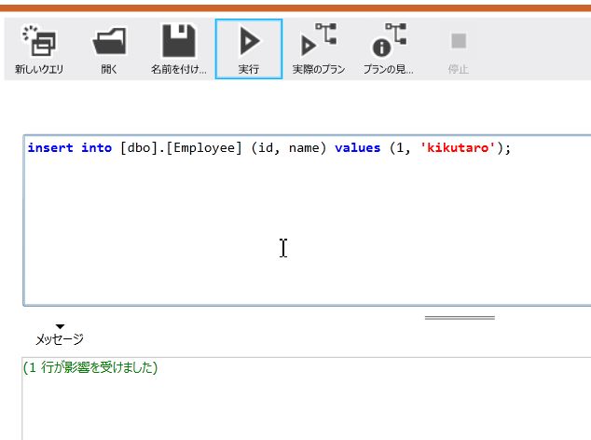Image resolution: width=591 pixels, height=440 pixels.
Task: Click the [Employee] table name in query
Action: coord(203,148)
